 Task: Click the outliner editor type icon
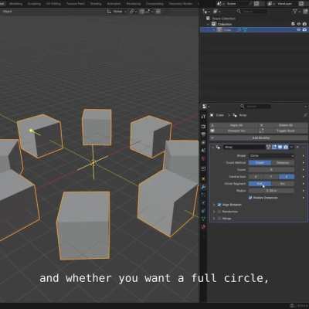click(205, 12)
